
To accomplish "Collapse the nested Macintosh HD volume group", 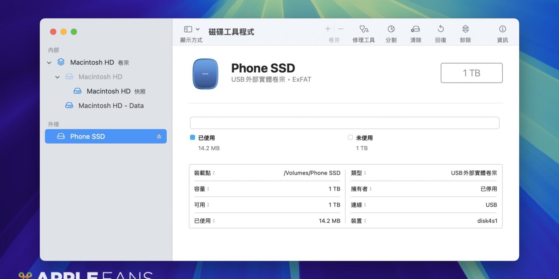I will (57, 77).
